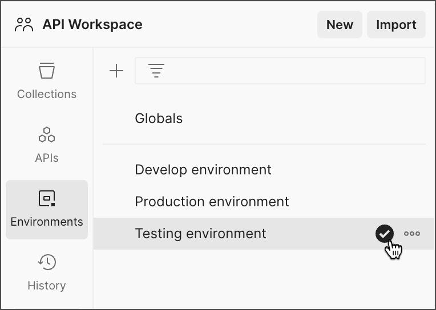Click the New button
436x310 pixels.
tap(340, 25)
